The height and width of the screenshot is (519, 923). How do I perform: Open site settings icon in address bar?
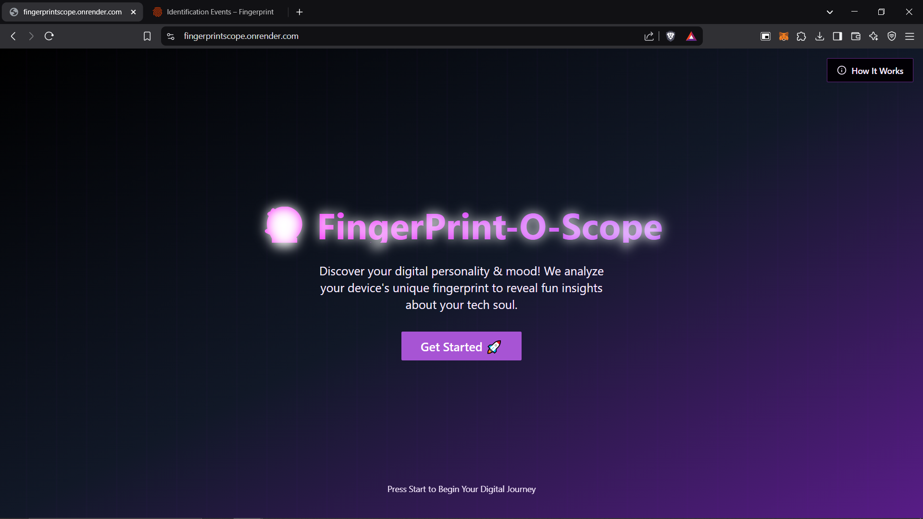(x=171, y=37)
